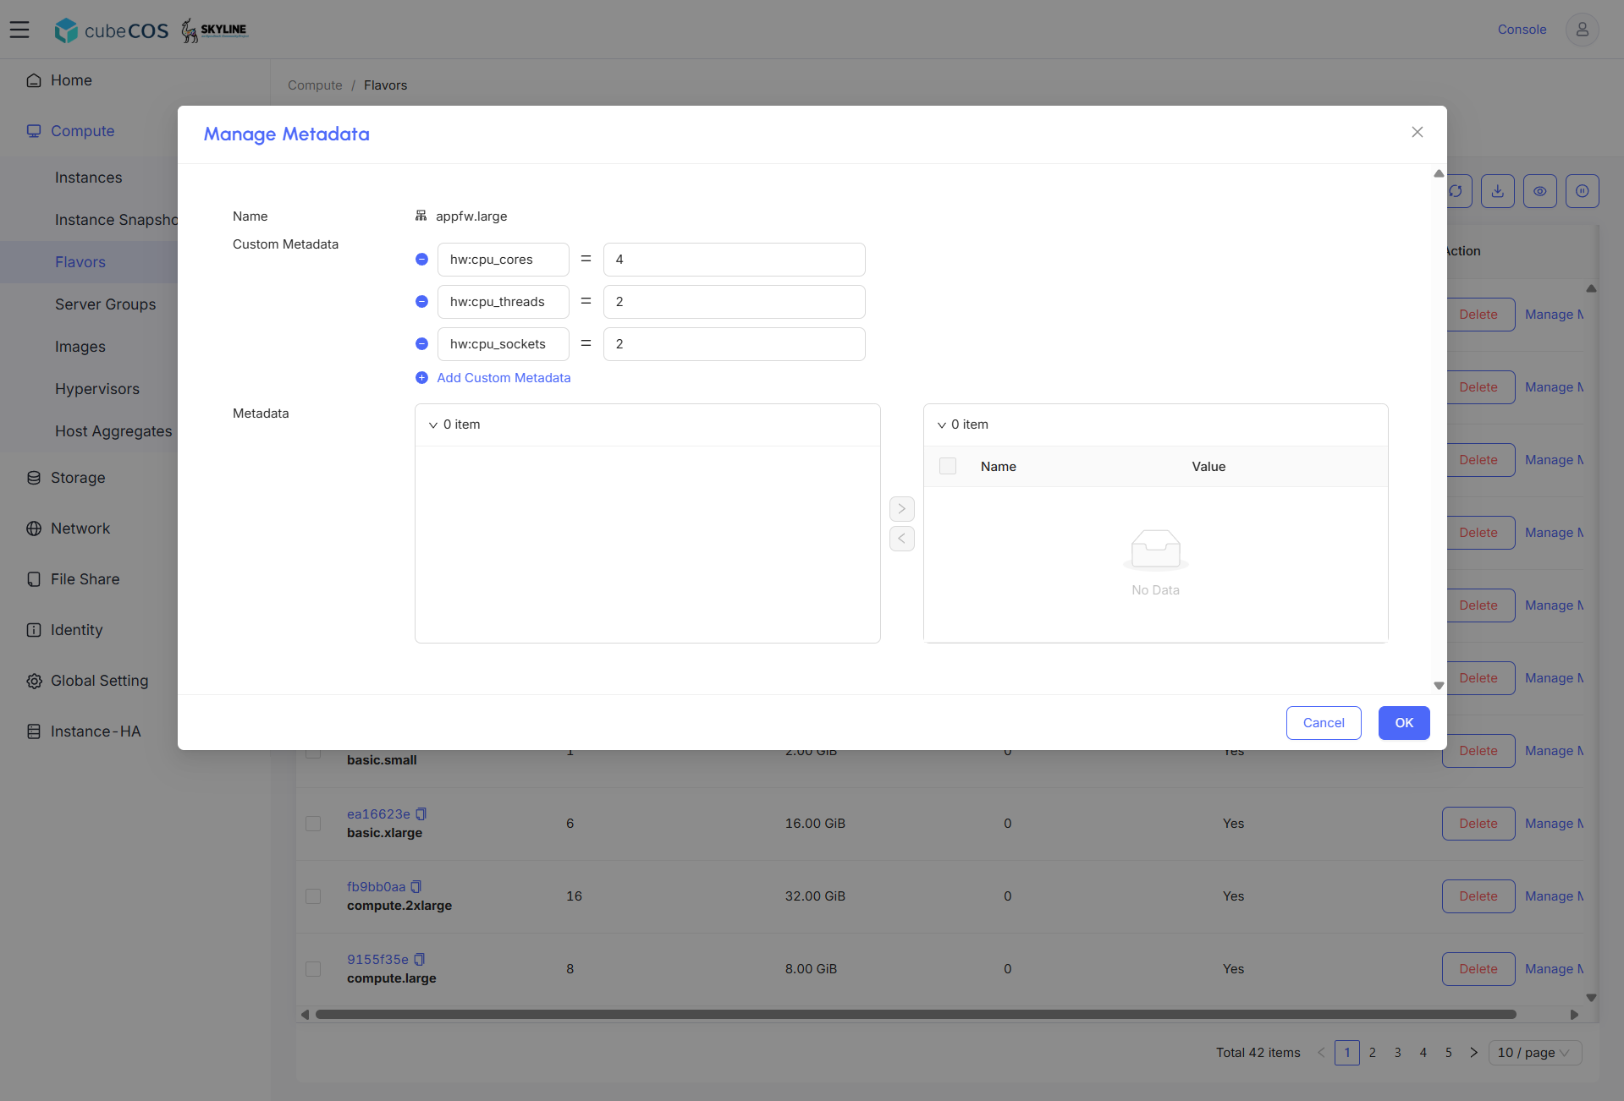Click the plus icon for adding custom metadata
This screenshot has width=1624, height=1101.
[421, 378]
